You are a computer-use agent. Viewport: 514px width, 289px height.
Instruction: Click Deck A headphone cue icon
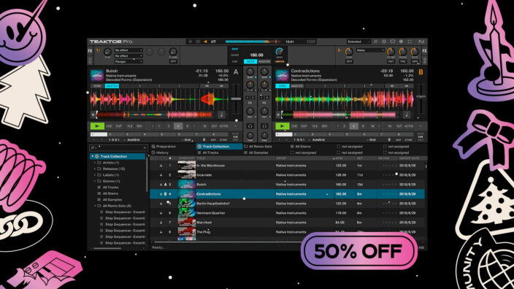(250, 126)
